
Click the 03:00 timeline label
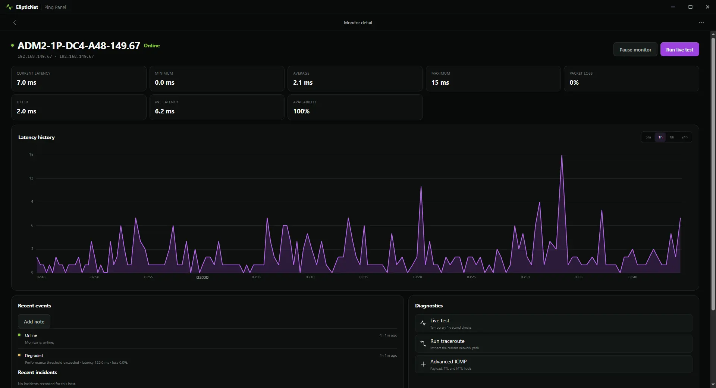coord(202,278)
